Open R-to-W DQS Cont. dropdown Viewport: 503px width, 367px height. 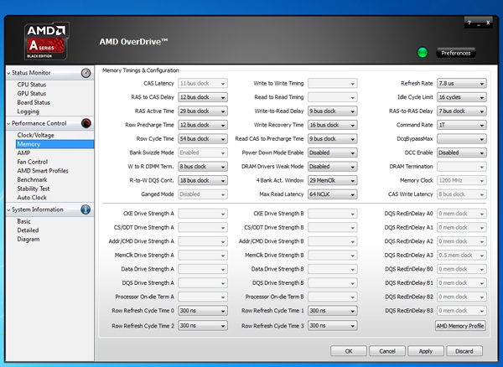click(x=203, y=180)
